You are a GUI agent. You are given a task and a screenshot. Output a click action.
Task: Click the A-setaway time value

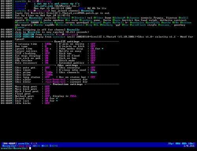tap(48, 44)
